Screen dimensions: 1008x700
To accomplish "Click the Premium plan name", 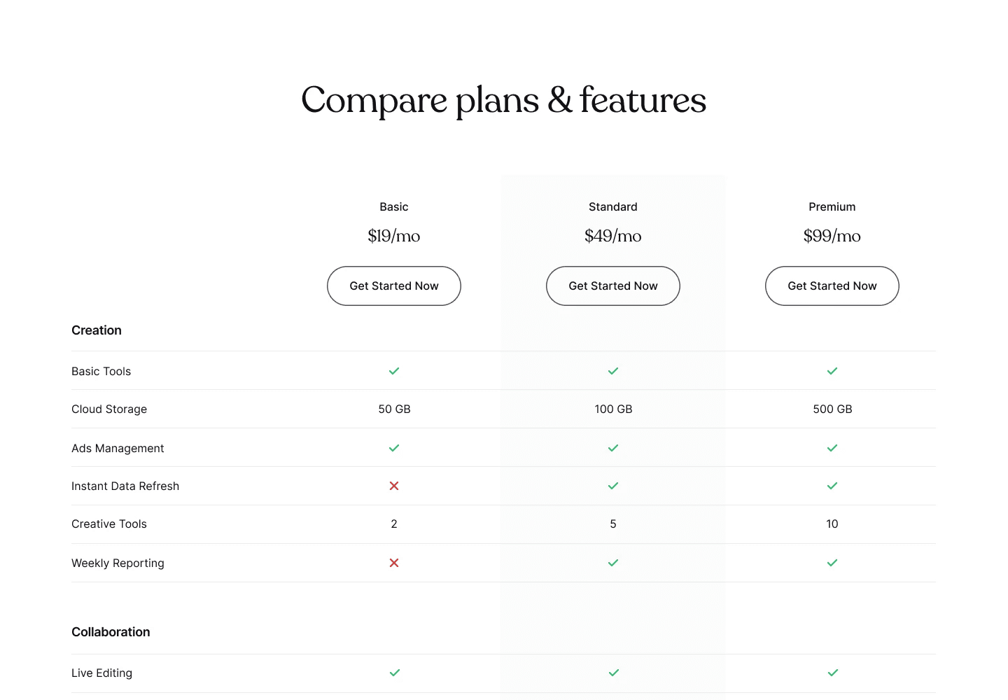I will coord(832,206).
